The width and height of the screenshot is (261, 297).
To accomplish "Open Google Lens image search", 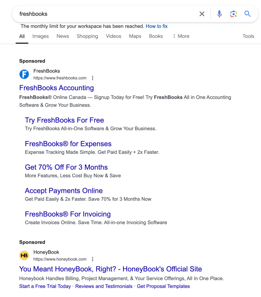I will pyautogui.click(x=233, y=14).
